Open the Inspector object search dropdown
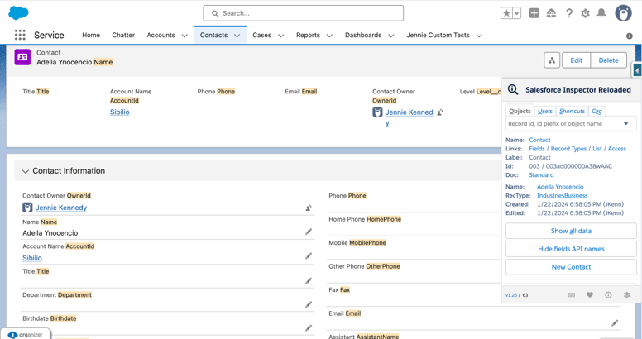 coord(625,124)
